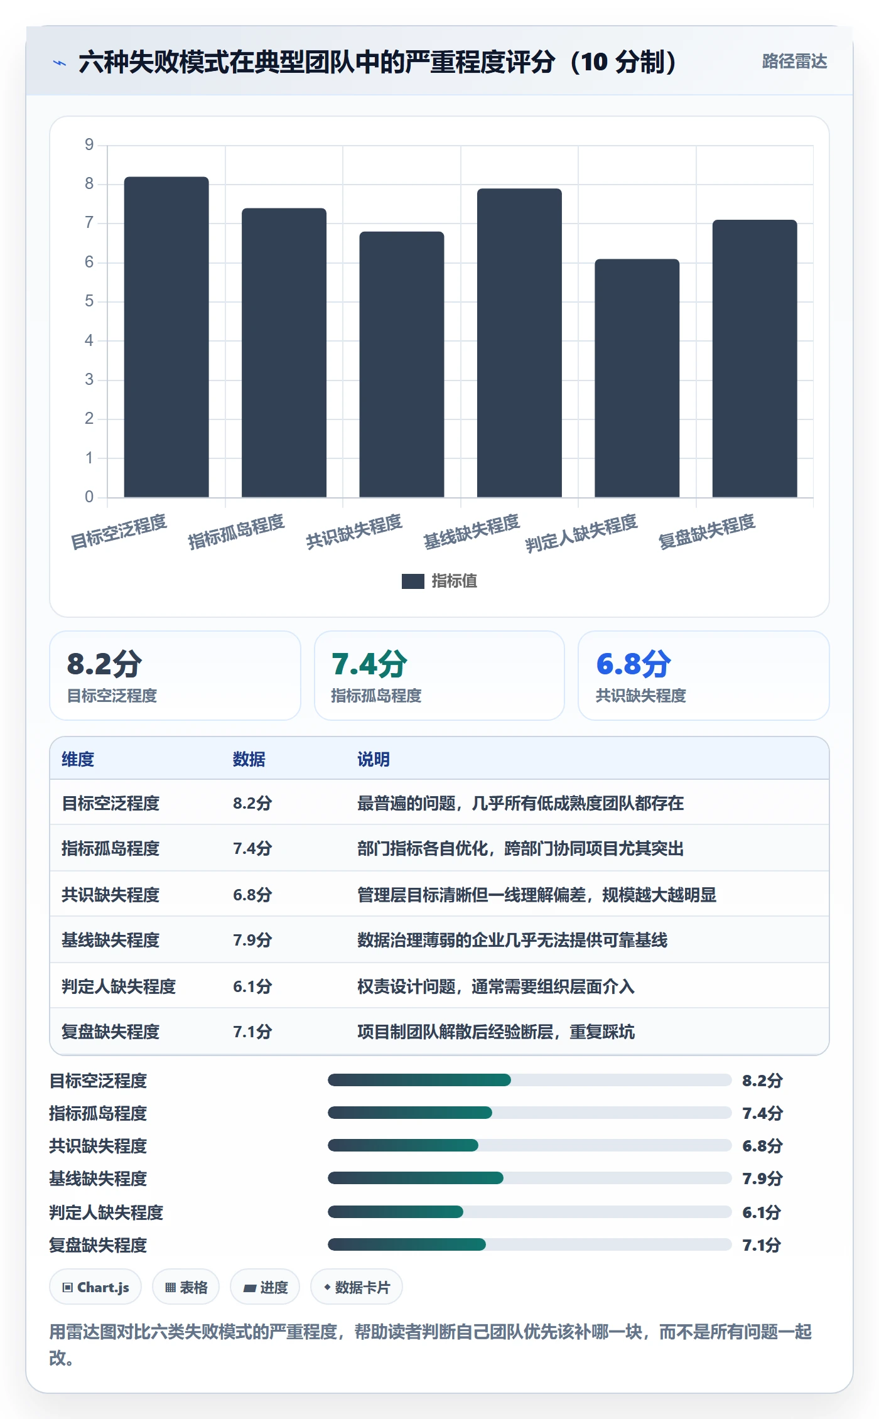Click the 复盘缺失程度 progress bar
The width and height of the screenshot is (879, 1419).
pyautogui.click(x=529, y=1244)
